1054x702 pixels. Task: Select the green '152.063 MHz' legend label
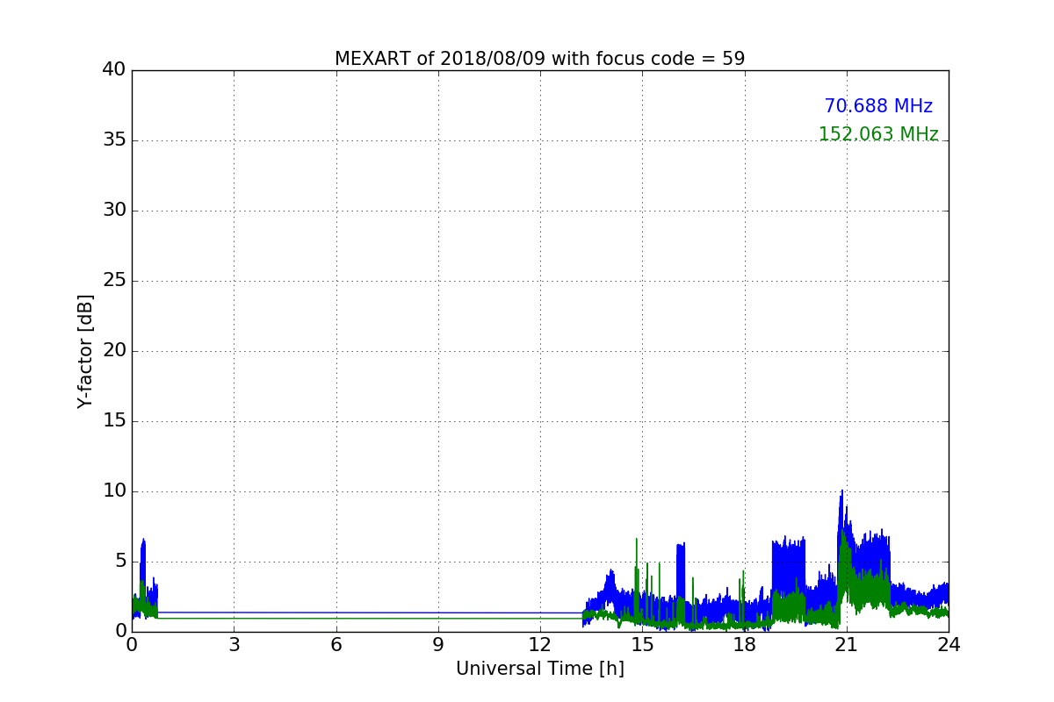click(878, 134)
